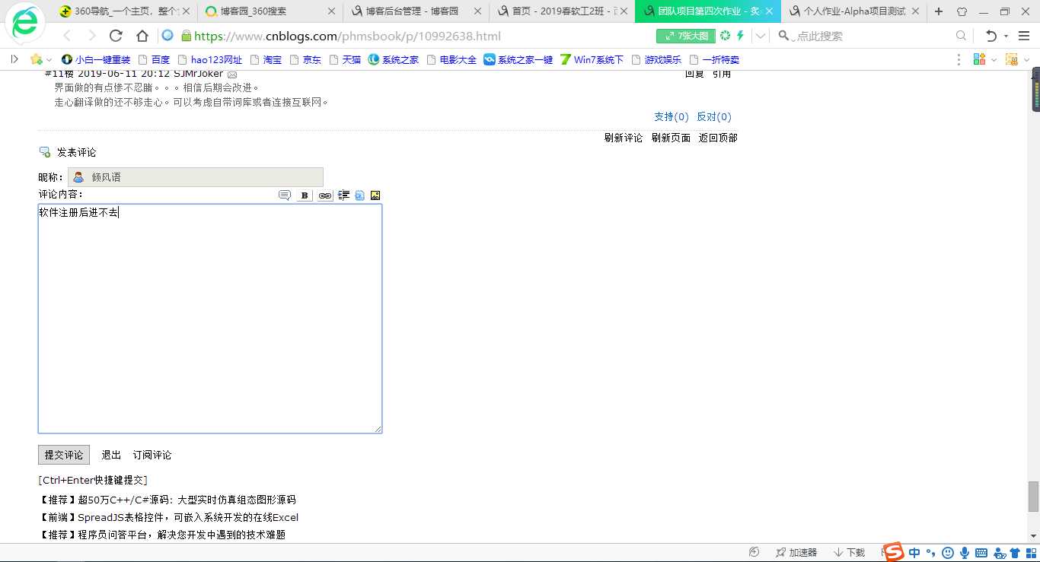Open dropdown beside favorites star icon
Viewport: 1040px width, 562px height.
point(49,59)
